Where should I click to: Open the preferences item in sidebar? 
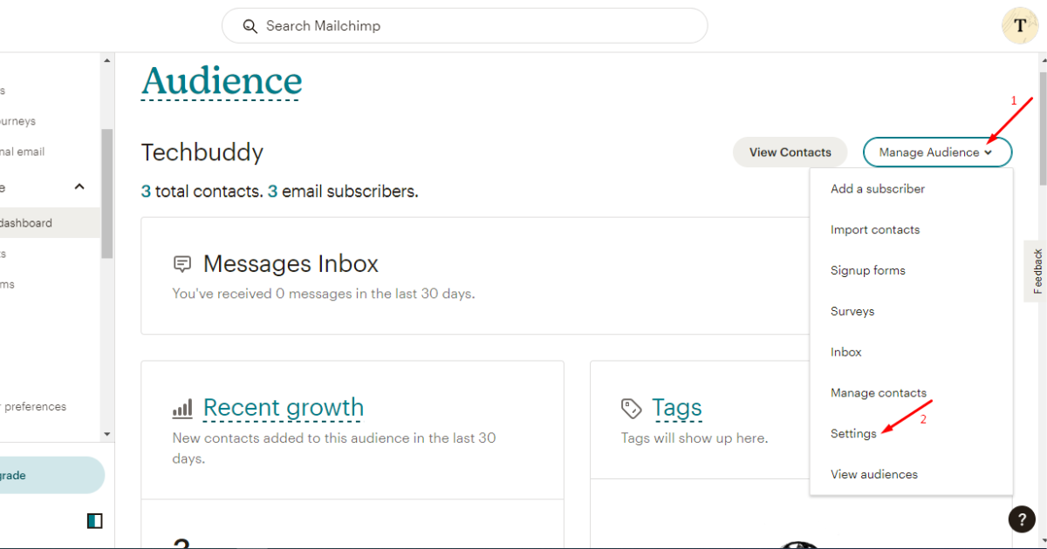click(x=33, y=407)
